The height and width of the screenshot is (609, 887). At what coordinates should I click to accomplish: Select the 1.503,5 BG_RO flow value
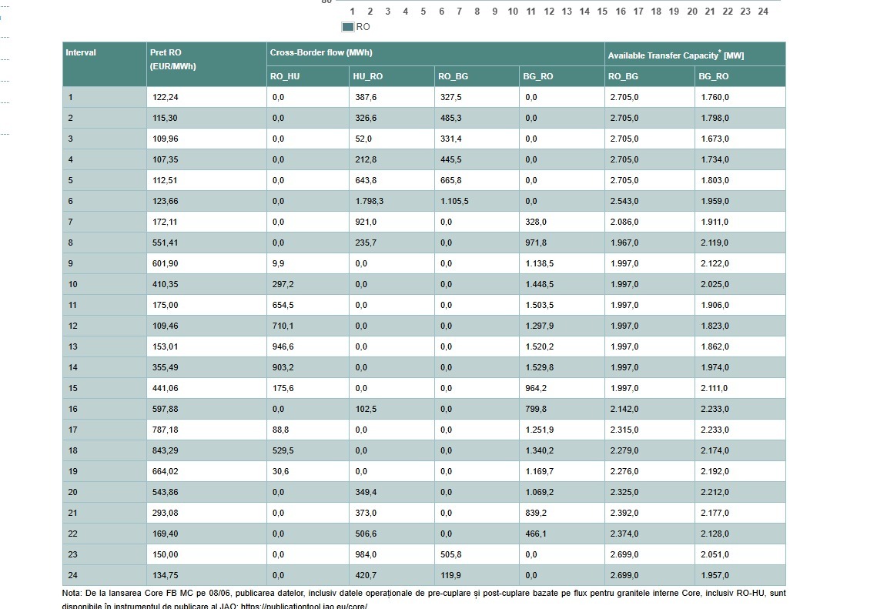[x=539, y=305]
